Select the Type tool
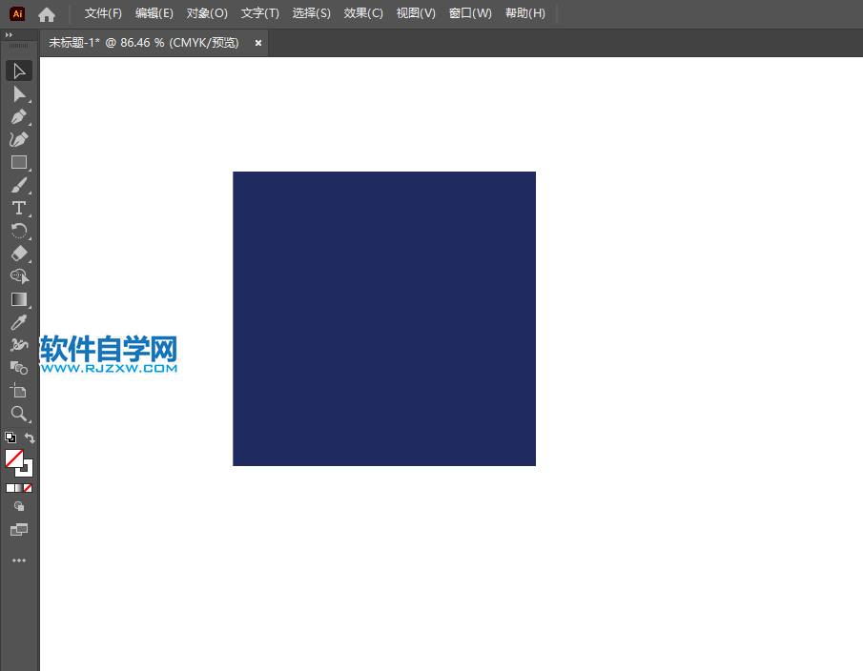Screen dimensions: 863x671 (x=19, y=208)
